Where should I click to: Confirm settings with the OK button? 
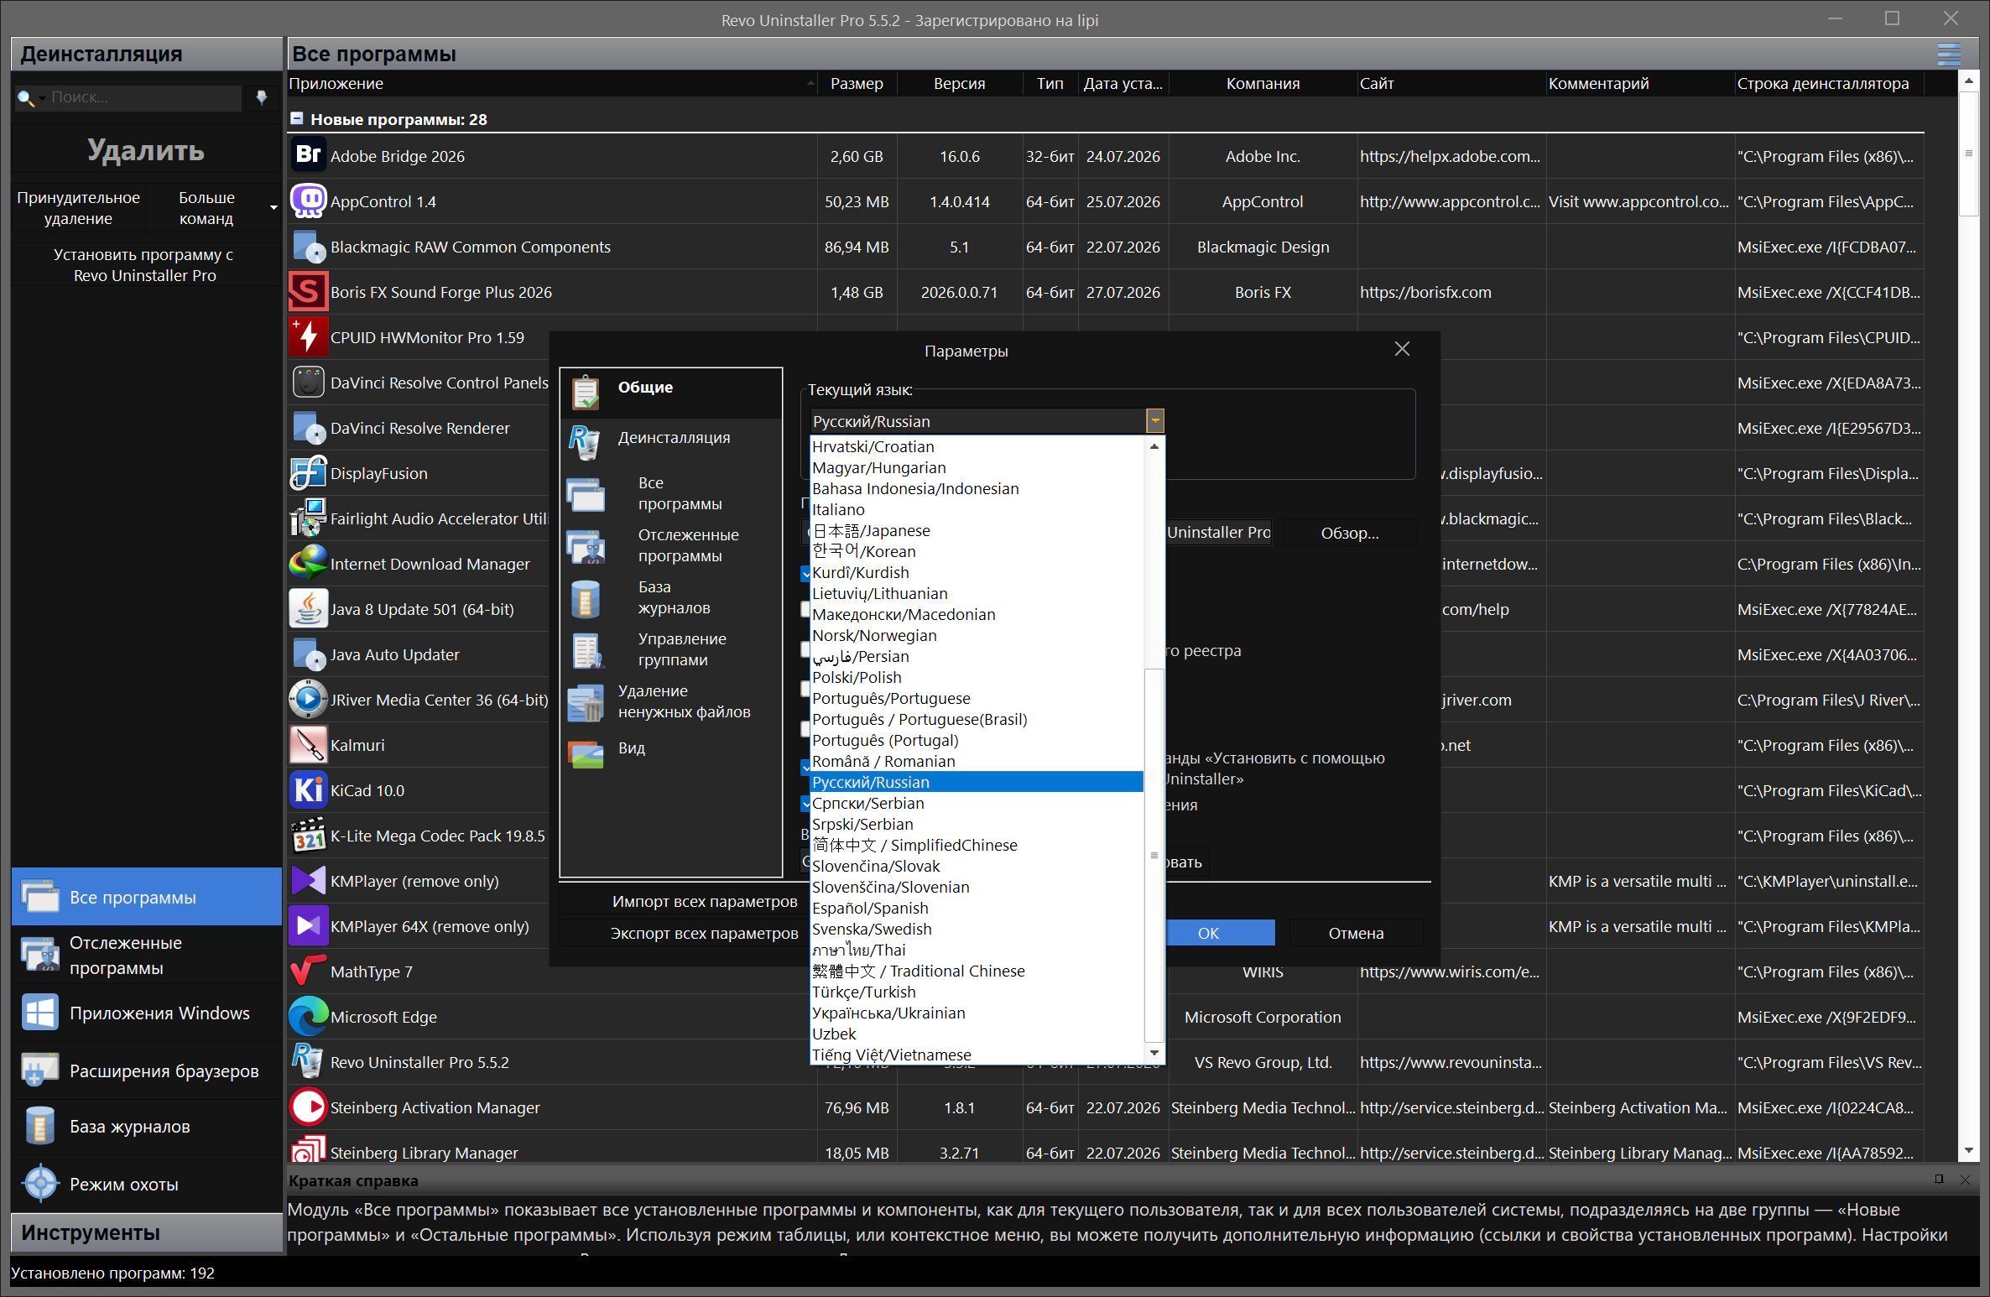pos(1208,933)
